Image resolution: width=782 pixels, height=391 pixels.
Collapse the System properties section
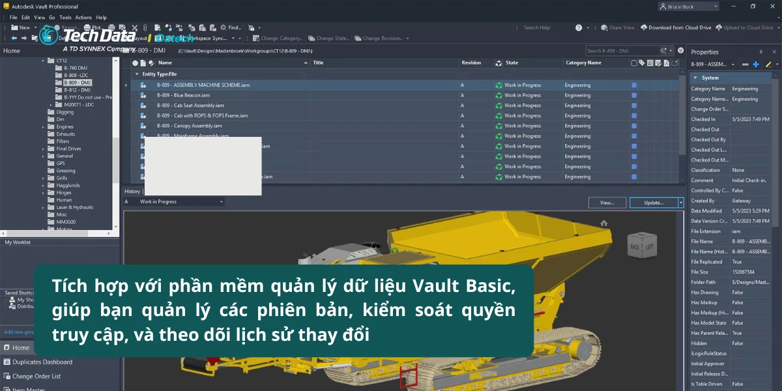[x=695, y=78]
